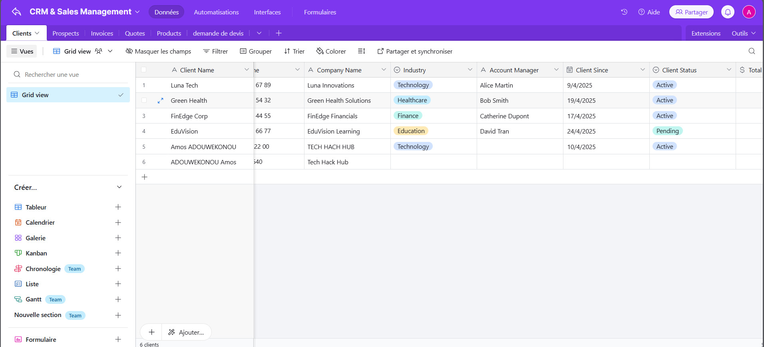Click the Filtrer button
This screenshot has width=764, height=347.
[x=215, y=51]
